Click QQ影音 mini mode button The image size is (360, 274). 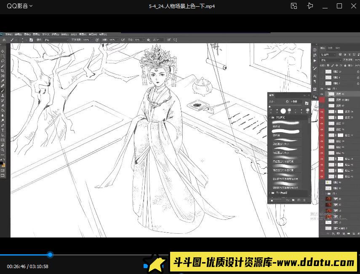pos(294,6)
